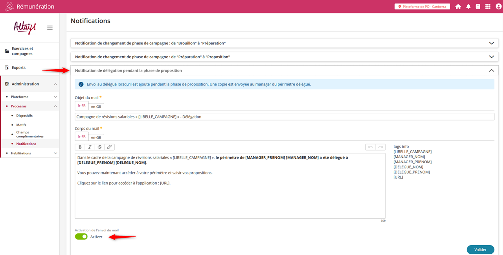
Task: Toggle the hamburger sidebar menu
Action: click(50, 28)
